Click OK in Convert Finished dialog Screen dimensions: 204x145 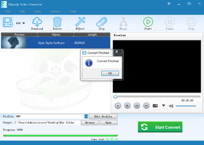click(110, 73)
